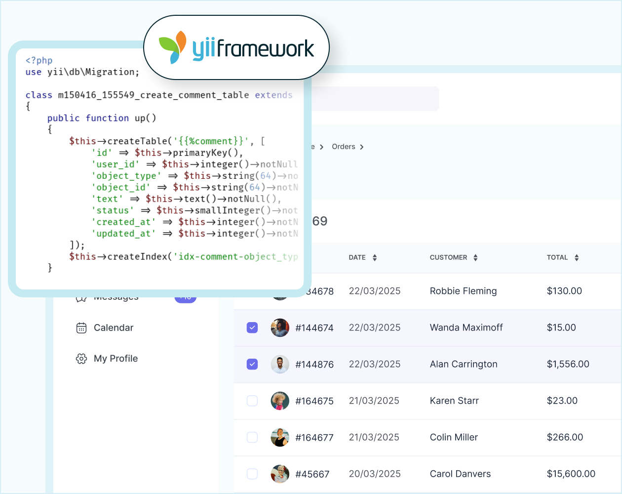This screenshot has height=494, width=622.
Task: Click the My Profile gear icon
Action: (x=81, y=359)
